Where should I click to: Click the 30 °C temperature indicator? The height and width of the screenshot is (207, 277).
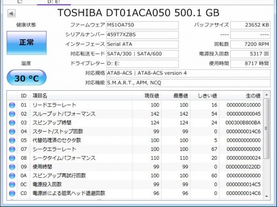[26, 78]
